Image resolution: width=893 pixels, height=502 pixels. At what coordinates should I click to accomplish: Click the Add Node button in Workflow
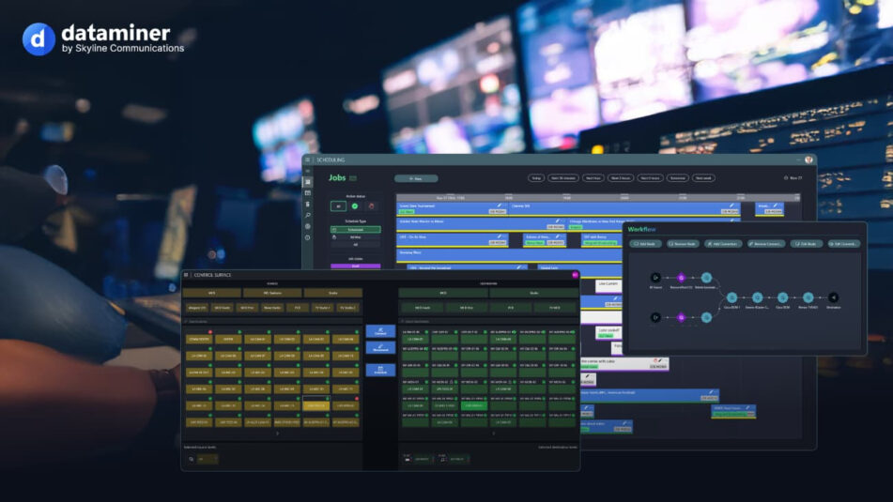coord(646,244)
